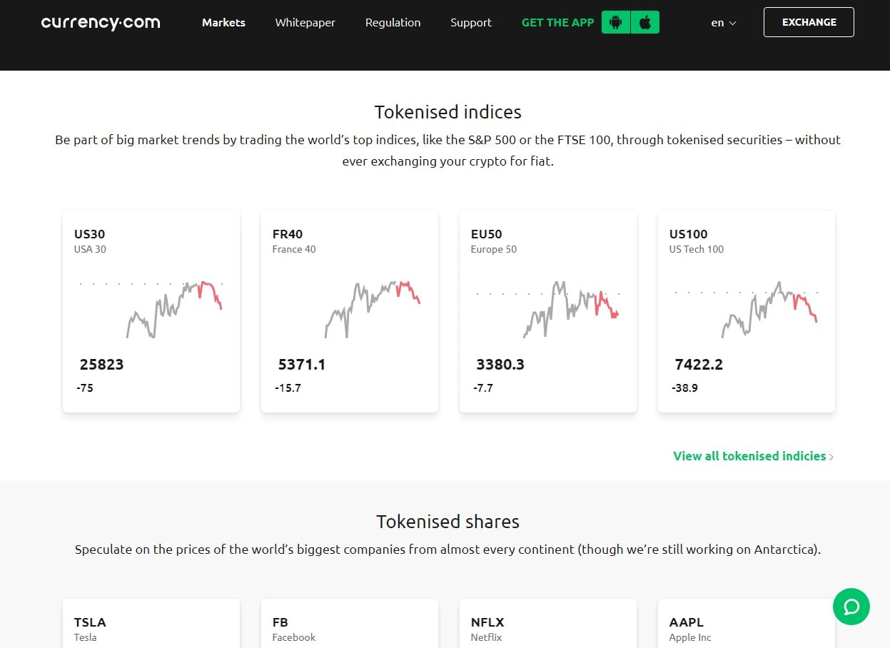Open the NFLX Netflix share card

coord(548,624)
